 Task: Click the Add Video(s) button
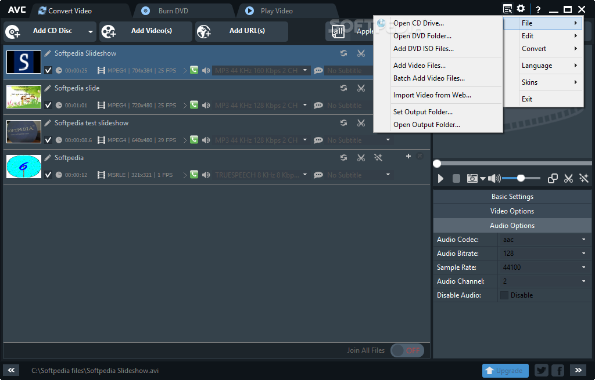145,31
